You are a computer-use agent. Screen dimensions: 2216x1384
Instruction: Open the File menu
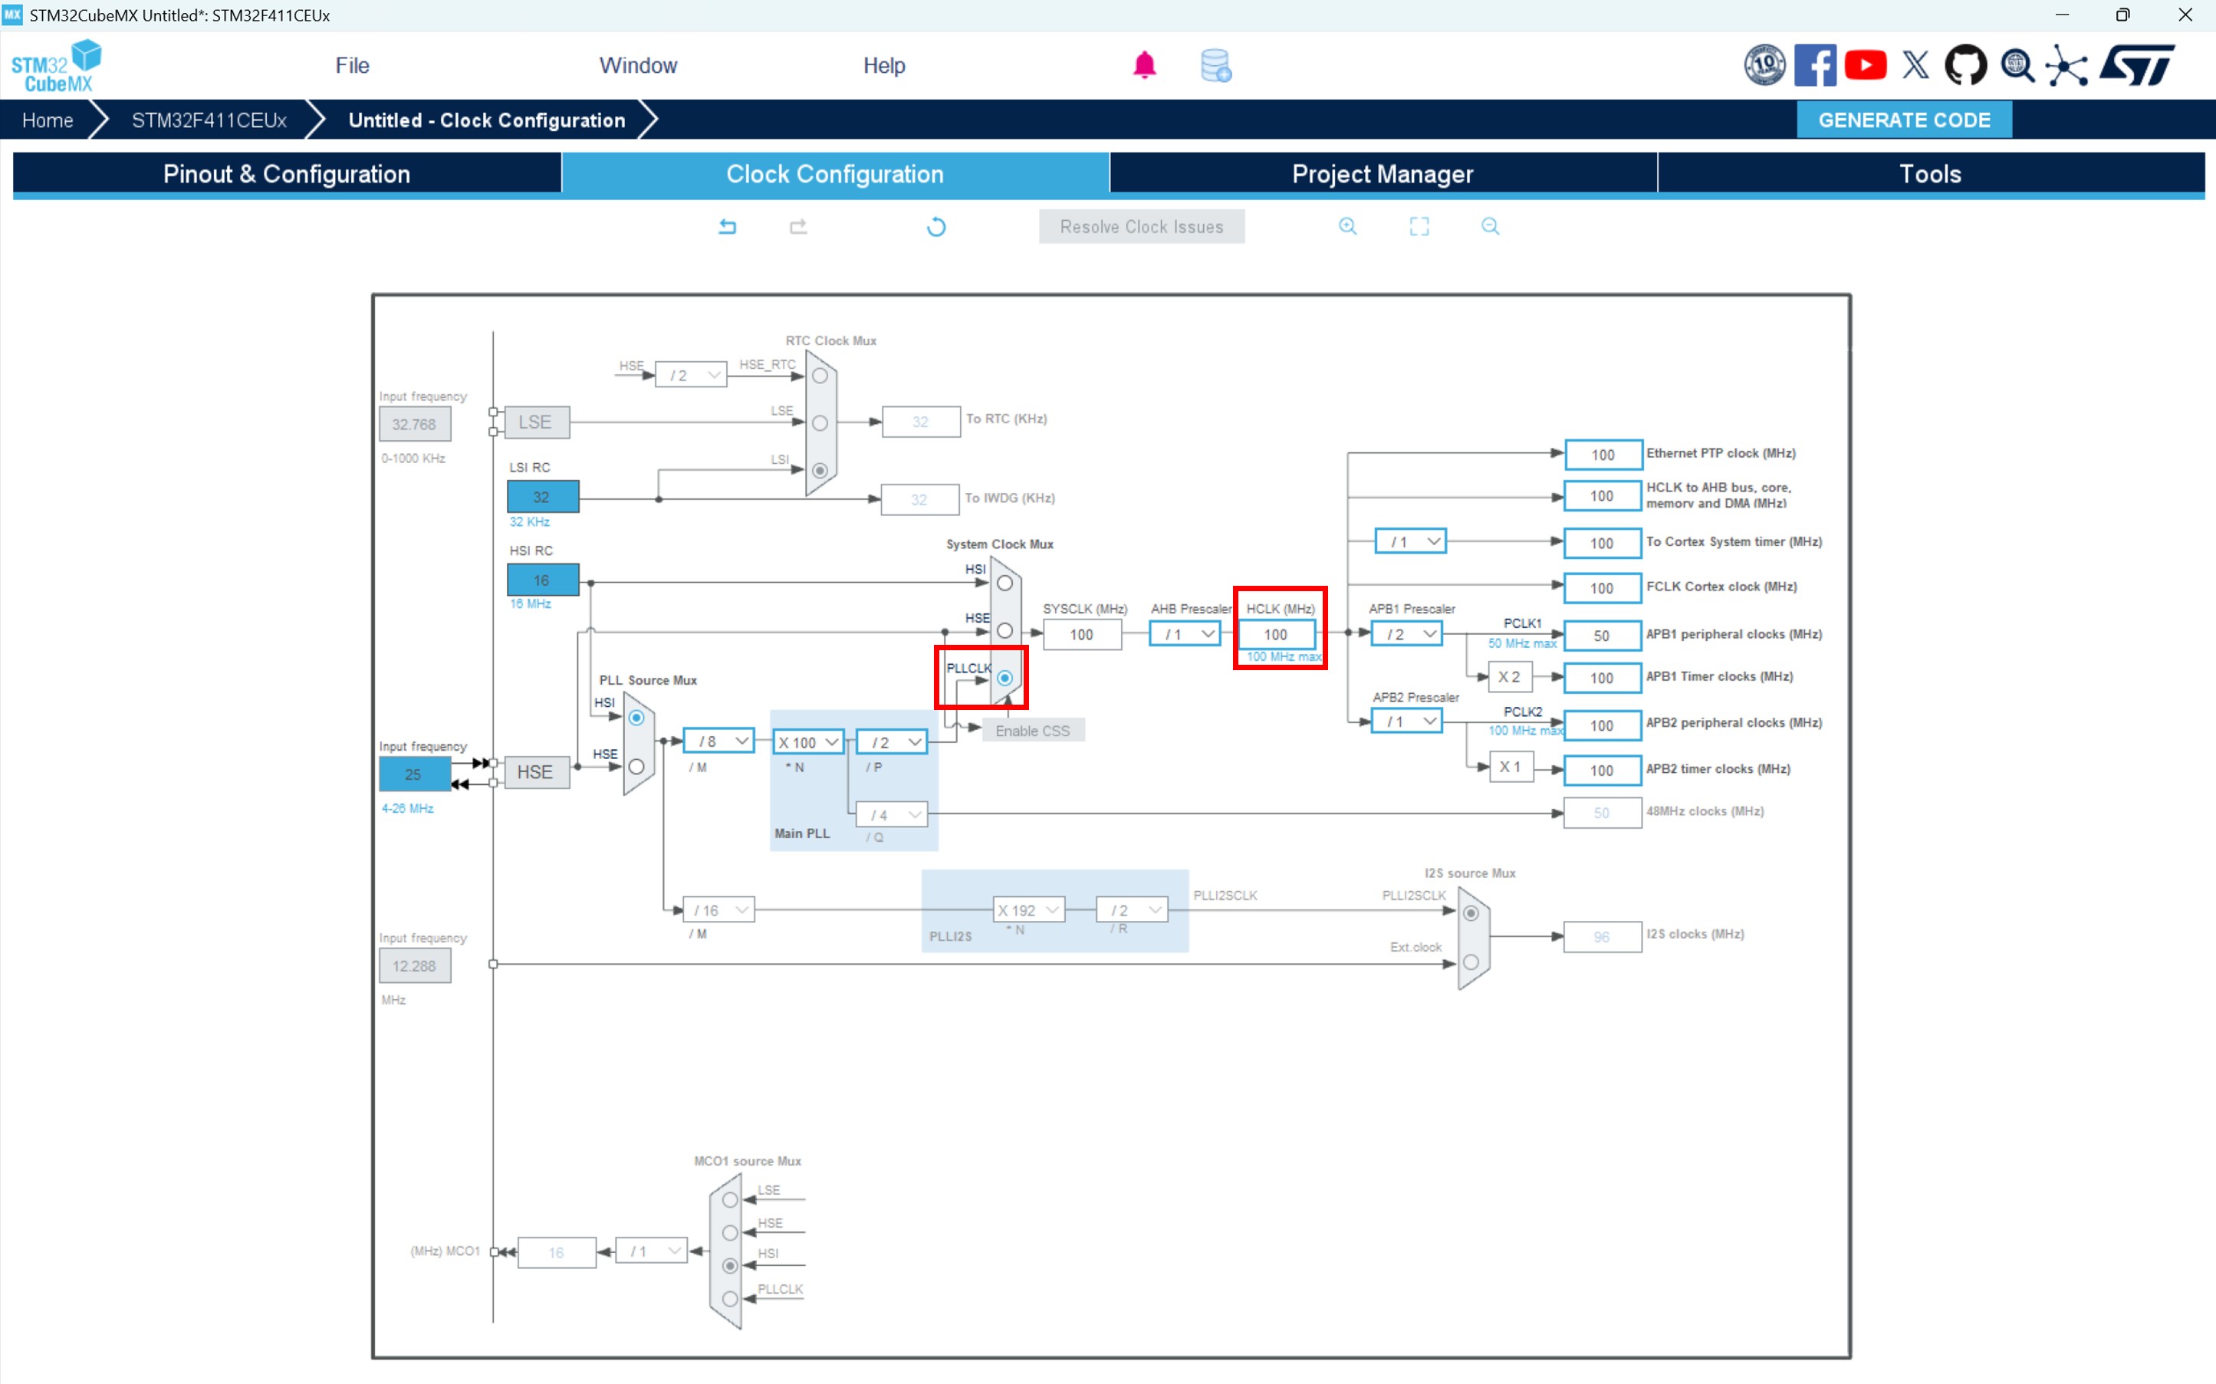pyautogui.click(x=351, y=65)
